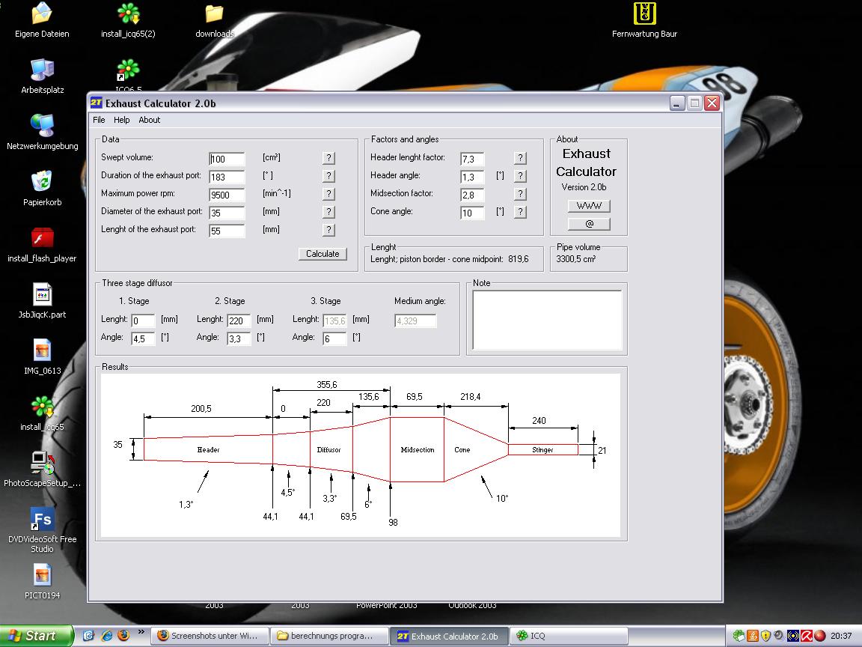Viewport: 862px width, 647px height.
Task: Click help button for Cone angle
Action: tap(520, 212)
